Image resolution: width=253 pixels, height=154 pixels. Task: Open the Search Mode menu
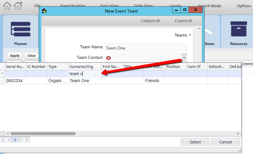(x=209, y=6)
